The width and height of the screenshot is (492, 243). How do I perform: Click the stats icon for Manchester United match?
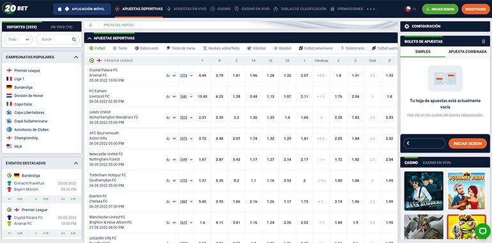tap(168, 223)
